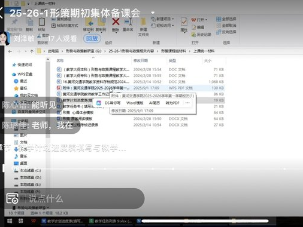Screen dimensions: 303x227
Task: Click 形势与政策教研室 (G:) breadcrumb
Action: [83, 51]
